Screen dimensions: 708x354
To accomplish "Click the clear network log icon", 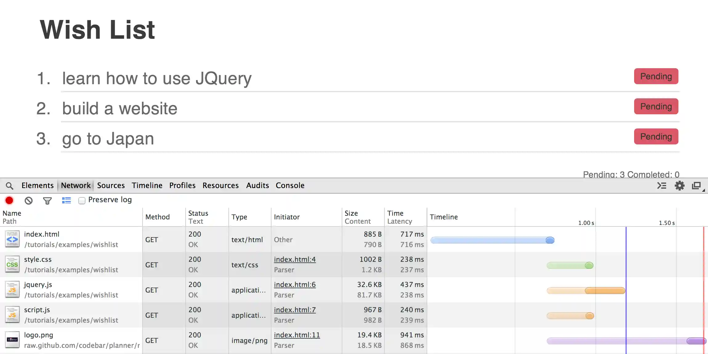I will pyautogui.click(x=29, y=201).
